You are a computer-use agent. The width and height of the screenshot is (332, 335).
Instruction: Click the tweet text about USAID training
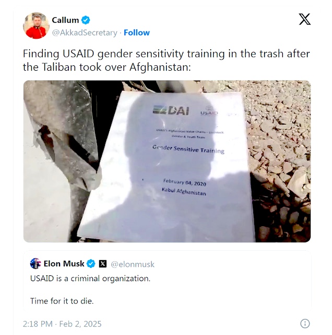(166, 60)
